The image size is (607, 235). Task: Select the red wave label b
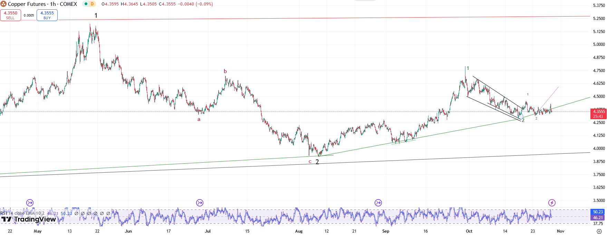(x=225, y=71)
